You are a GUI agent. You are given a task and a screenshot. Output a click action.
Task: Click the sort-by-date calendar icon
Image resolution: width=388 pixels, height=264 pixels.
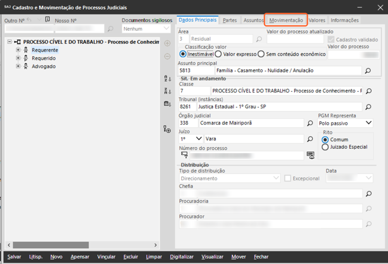[x=167, y=104]
